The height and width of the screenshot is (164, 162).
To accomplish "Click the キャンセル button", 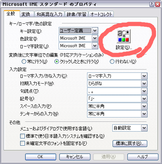I will click(x=75, y=157).
